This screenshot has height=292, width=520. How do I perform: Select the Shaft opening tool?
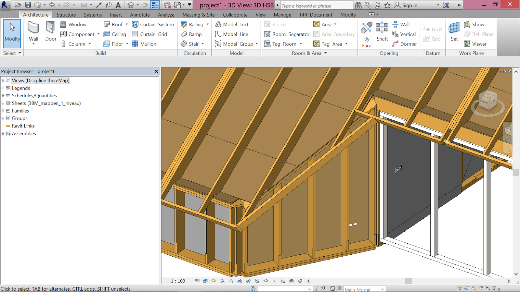click(x=382, y=32)
